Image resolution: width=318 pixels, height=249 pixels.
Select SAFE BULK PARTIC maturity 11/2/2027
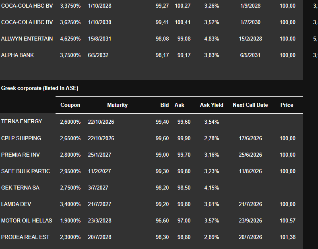click(x=99, y=171)
